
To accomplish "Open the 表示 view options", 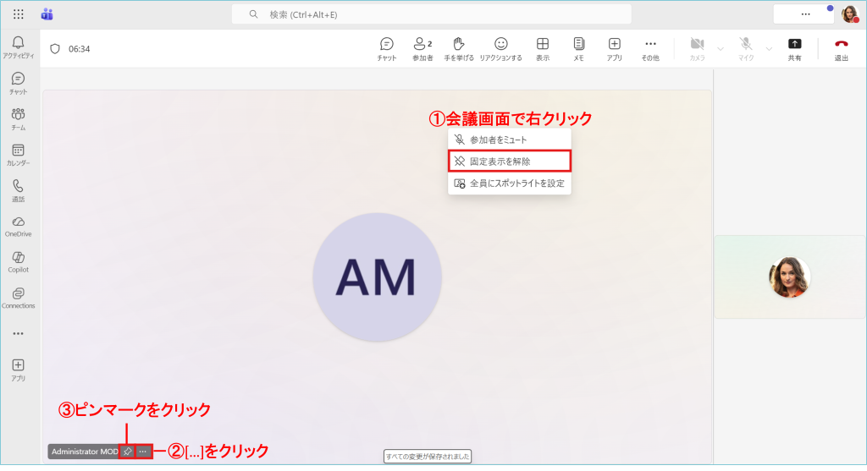I will point(543,48).
